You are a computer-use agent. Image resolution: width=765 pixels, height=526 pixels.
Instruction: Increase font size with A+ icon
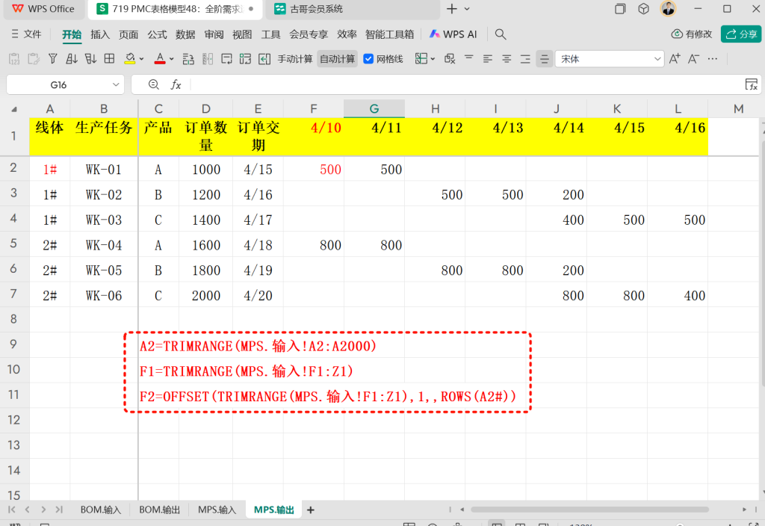pyautogui.click(x=675, y=59)
